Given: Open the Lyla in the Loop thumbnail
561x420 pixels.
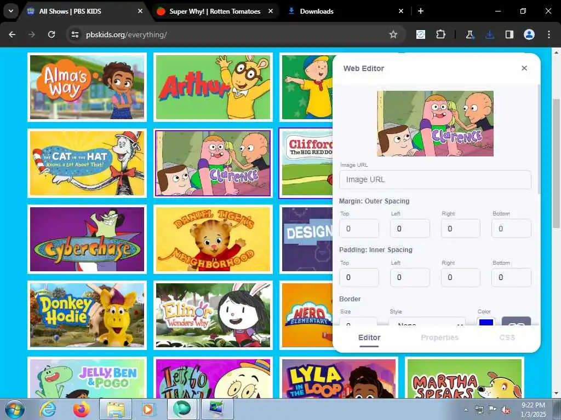Looking at the screenshot, I should 339,377.
